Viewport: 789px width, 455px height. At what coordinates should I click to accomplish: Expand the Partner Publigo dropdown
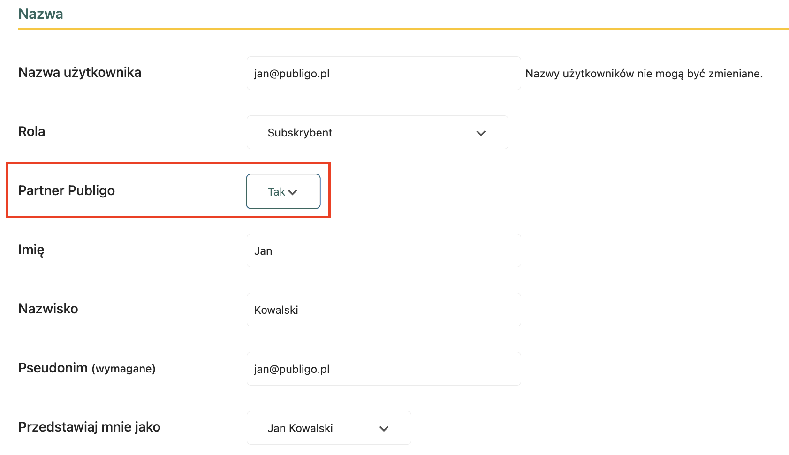(x=283, y=191)
